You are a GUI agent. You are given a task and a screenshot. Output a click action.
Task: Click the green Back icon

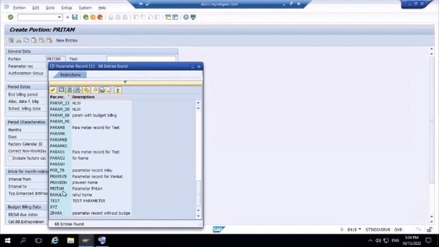tap(86, 17)
